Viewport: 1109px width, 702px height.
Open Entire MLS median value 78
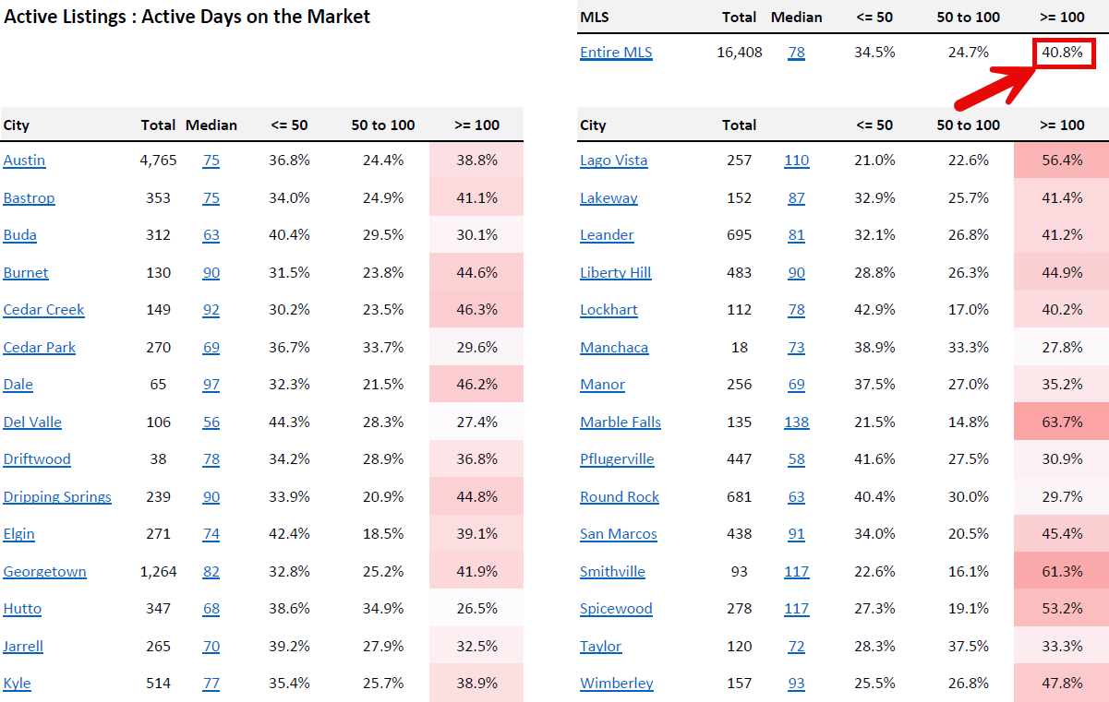796,53
